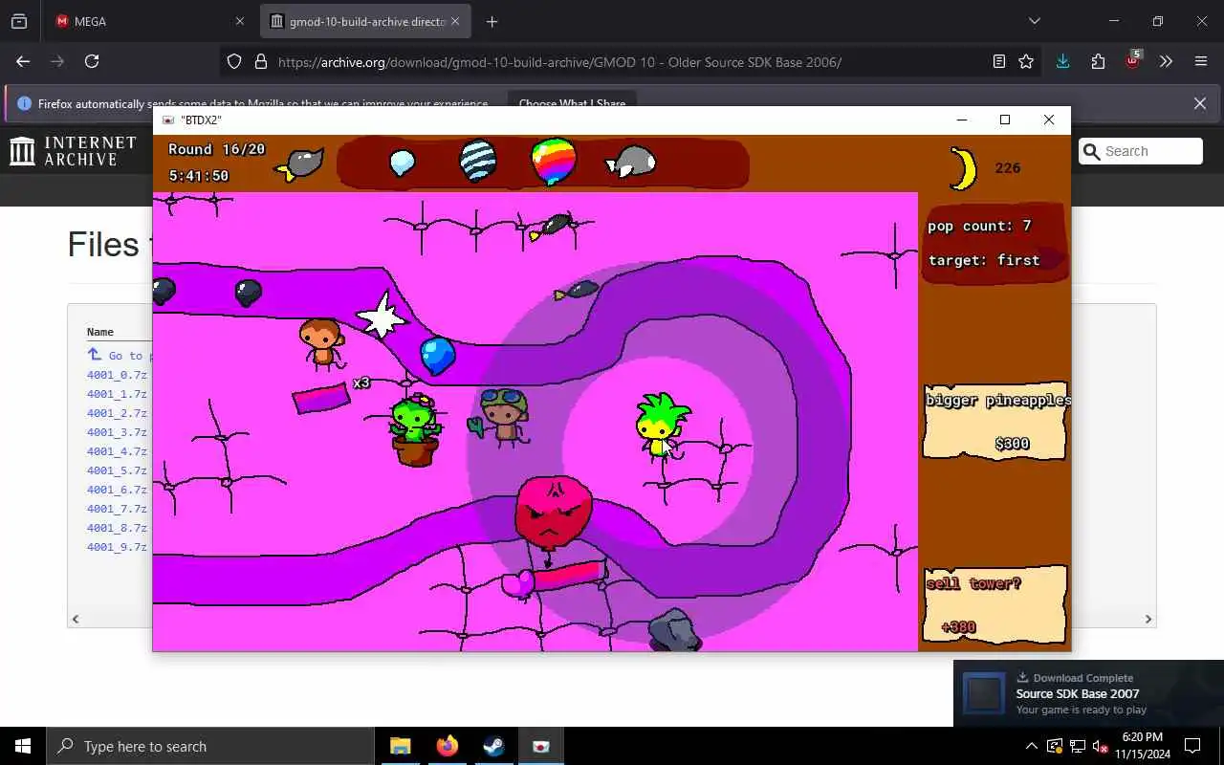This screenshot has height=765, width=1224.
Task: Open the Source SDK Base 2007 notification
Action: point(1088,693)
